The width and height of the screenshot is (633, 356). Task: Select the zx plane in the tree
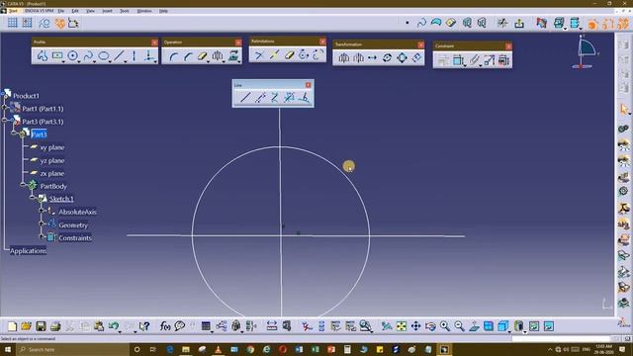pyautogui.click(x=52, y=174)
